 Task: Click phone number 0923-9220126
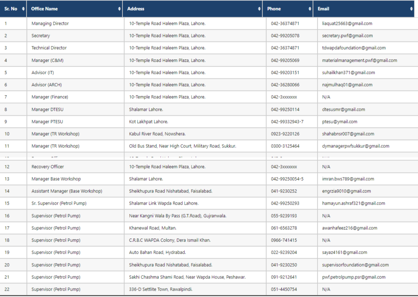click(285, 134)
